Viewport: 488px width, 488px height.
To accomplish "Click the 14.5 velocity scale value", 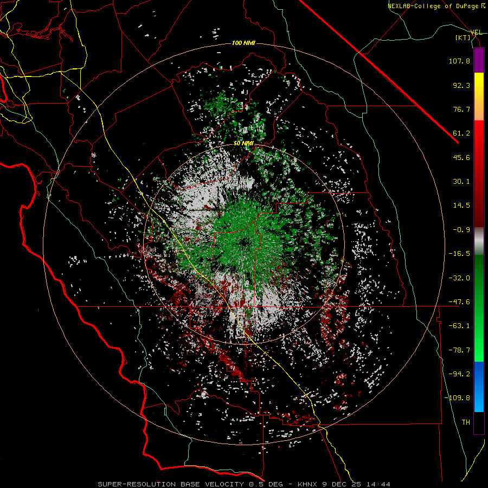I will coord(461,206).
